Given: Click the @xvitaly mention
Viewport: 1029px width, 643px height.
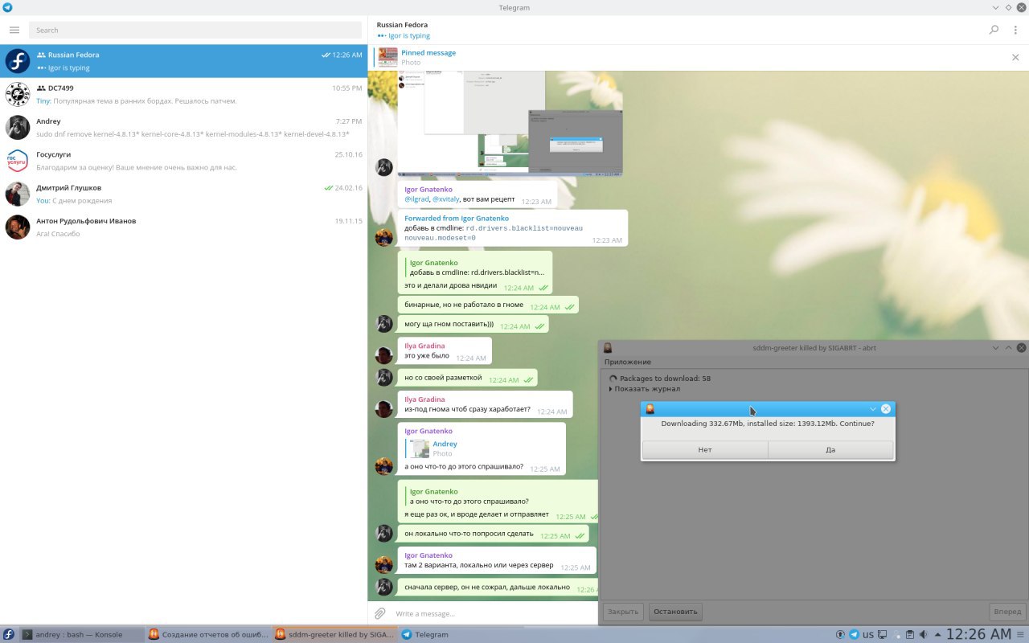Looking at the screenshot, I should 445,199.
